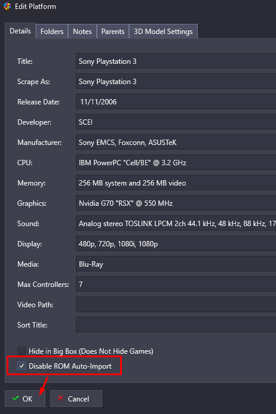This screenshot has height=414, width=276.
Task: Click the LaunchBox cube icon in title bar
Action: pyautogui.click(x=7, y=7)
